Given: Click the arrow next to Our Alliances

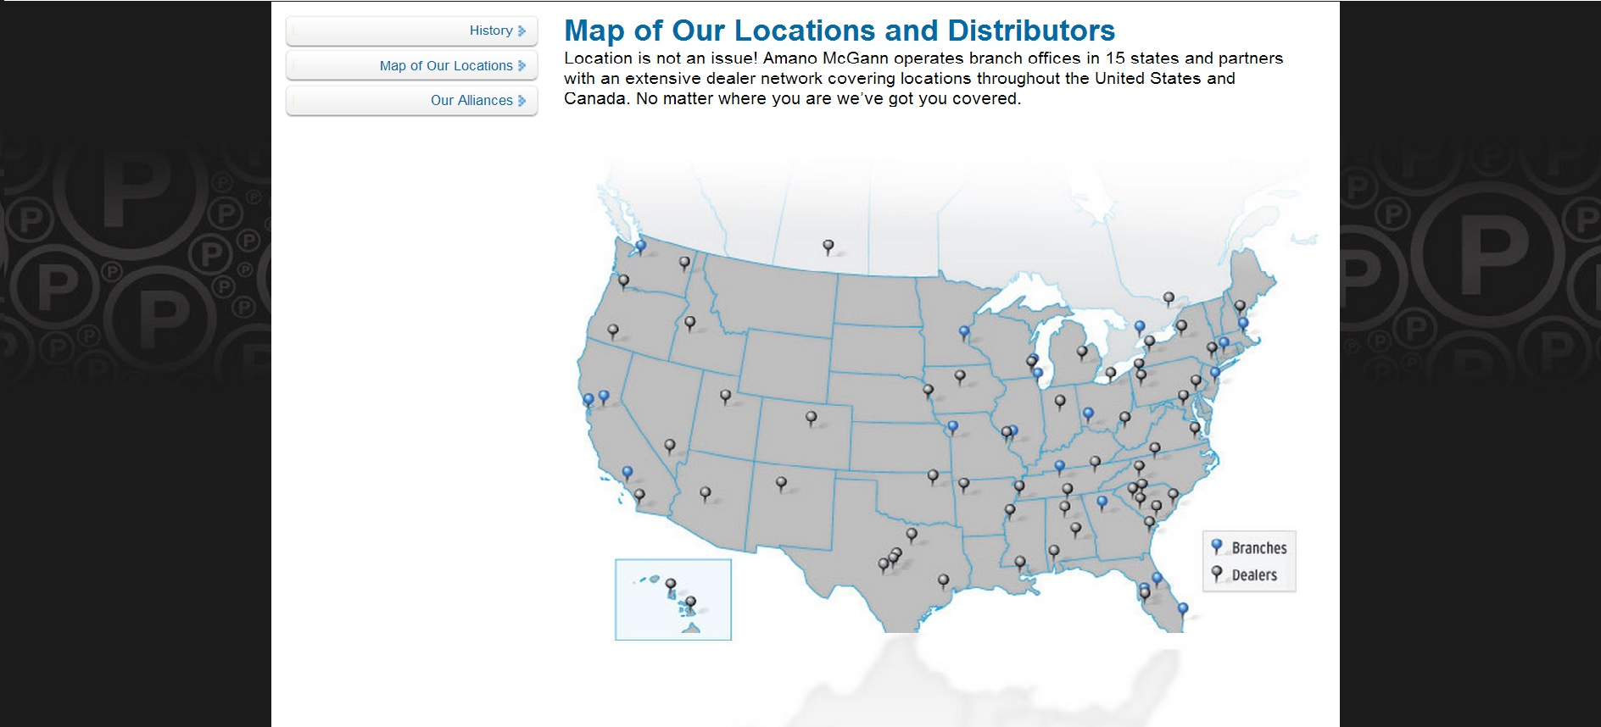Looking at the screenshot, I should [x=522, y=100].
